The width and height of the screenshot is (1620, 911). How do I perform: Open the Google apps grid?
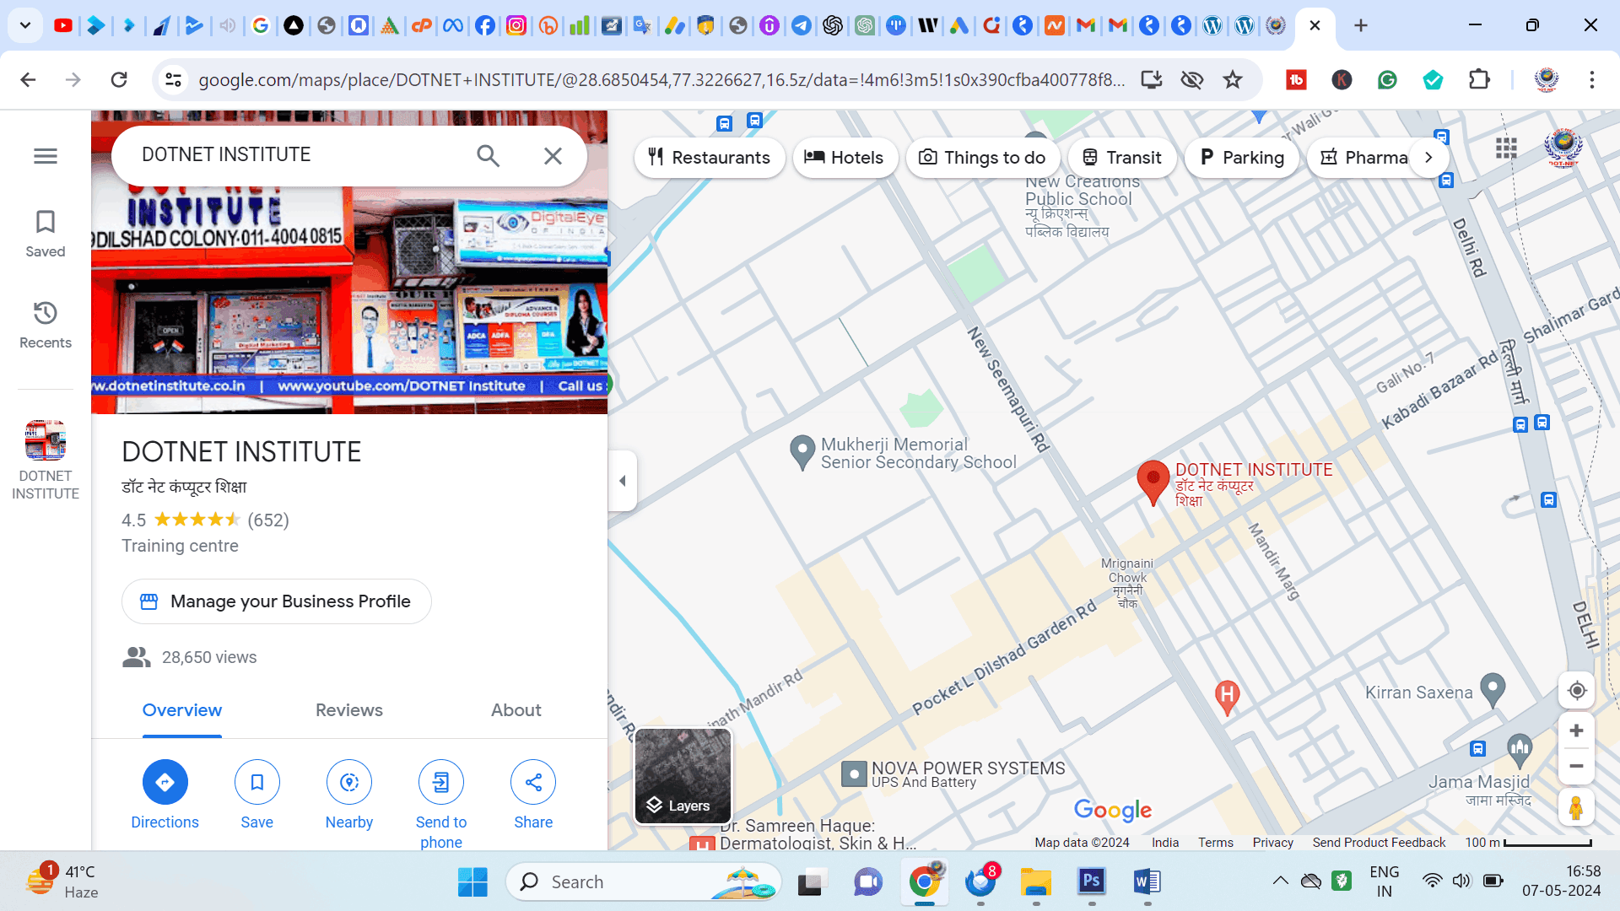[1506, 148]
